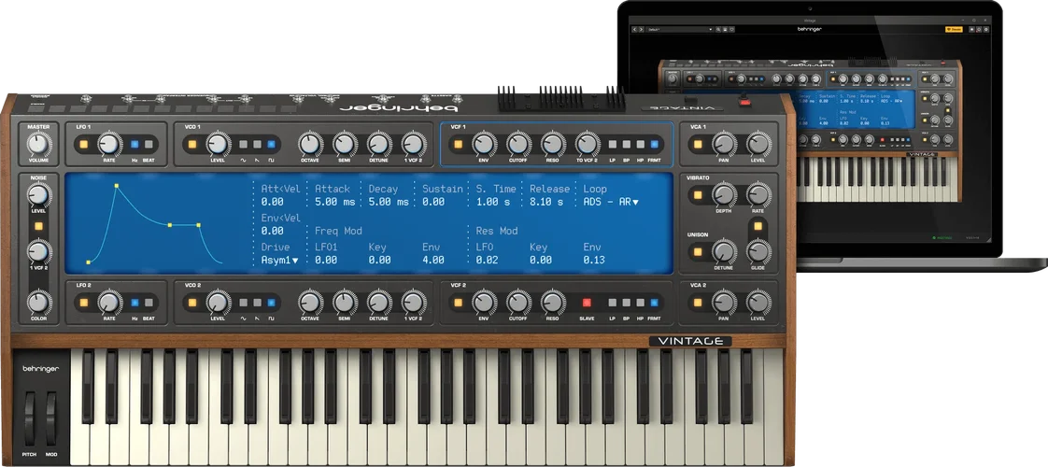Click the Res Mod Env value 0.13
The width and height of the screenshot is (1048, 467).
tap(594, 260)
